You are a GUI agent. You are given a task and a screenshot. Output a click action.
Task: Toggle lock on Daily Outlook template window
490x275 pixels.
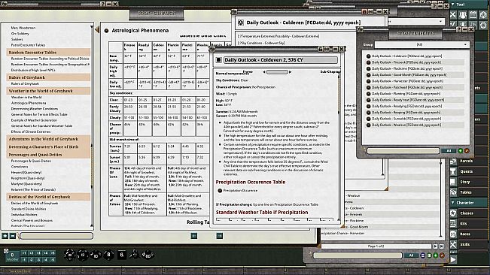click(x=364, y=12)
